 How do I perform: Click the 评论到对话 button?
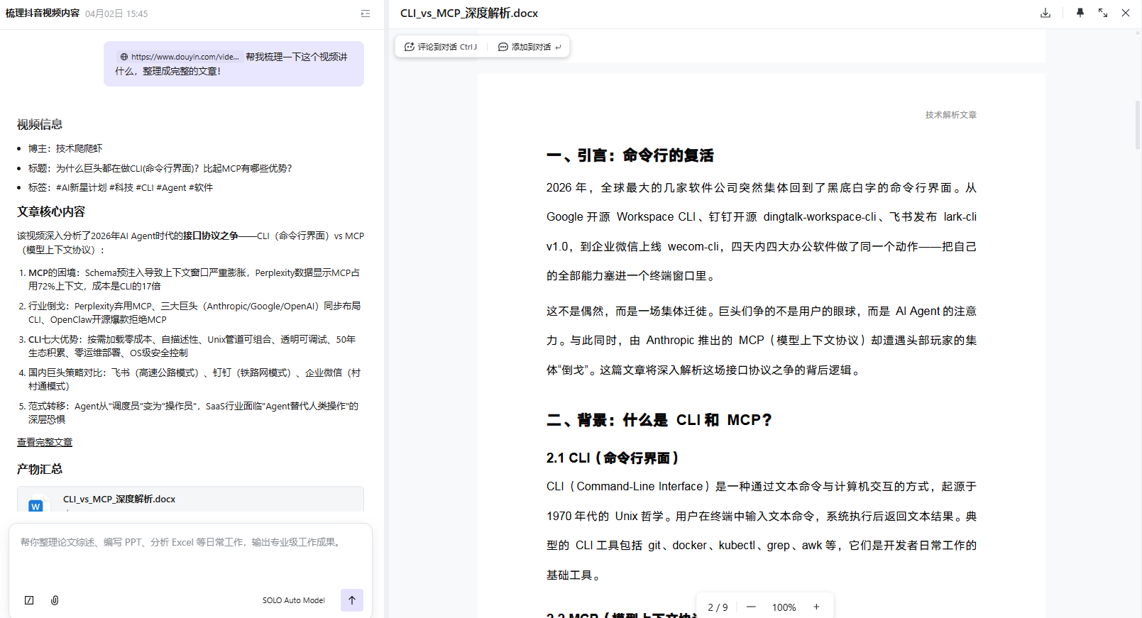[x=440, y=47]
